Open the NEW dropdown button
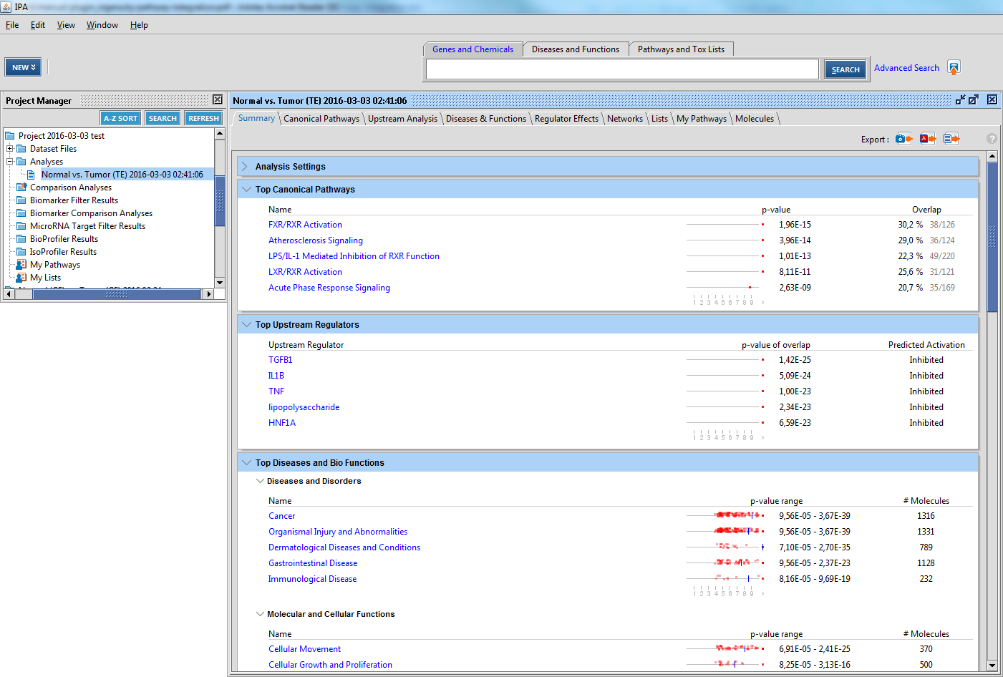The image size is (1003, 677). point(23,67)
